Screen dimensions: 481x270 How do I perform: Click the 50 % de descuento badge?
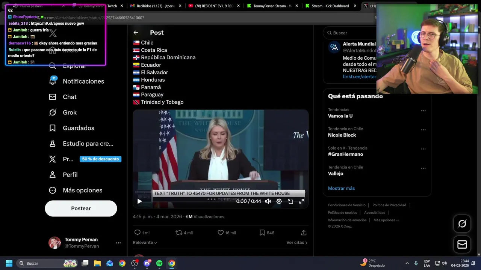click(100, 159)
